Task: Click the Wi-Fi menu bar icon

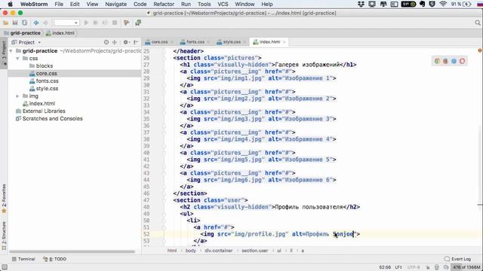Action: click(x=443, y=4)
